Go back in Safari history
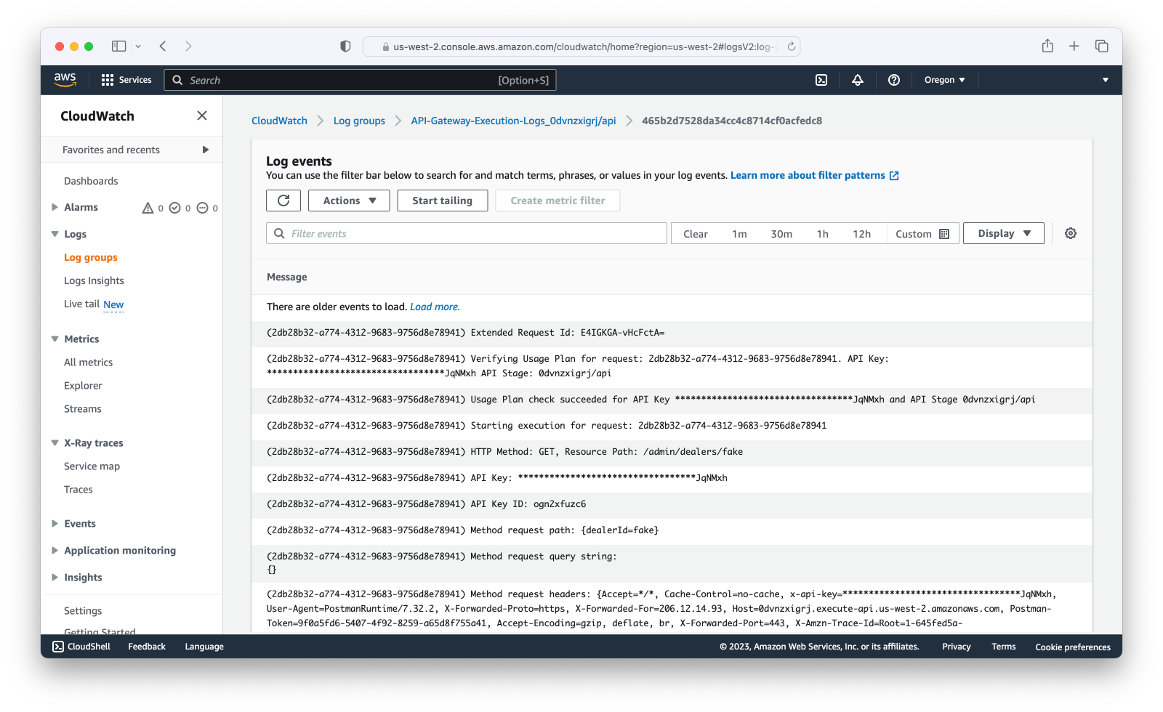This screenshot has width=1163, height=712. point(163,46)
